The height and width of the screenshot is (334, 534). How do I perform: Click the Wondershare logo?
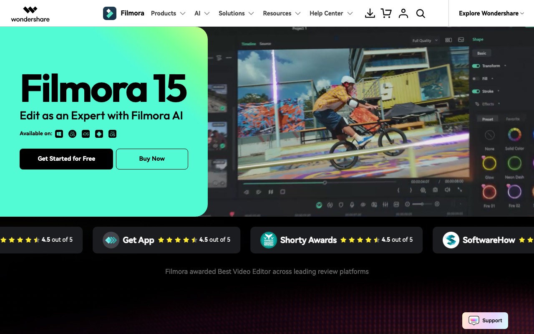click(x=30, y=13)
